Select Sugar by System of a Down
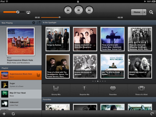 tap(21, 85)
